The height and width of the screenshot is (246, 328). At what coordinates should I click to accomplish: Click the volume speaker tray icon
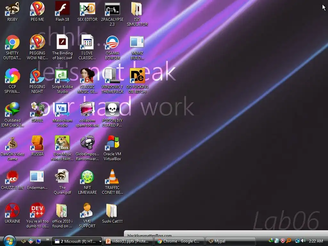(x=303, y=241)
